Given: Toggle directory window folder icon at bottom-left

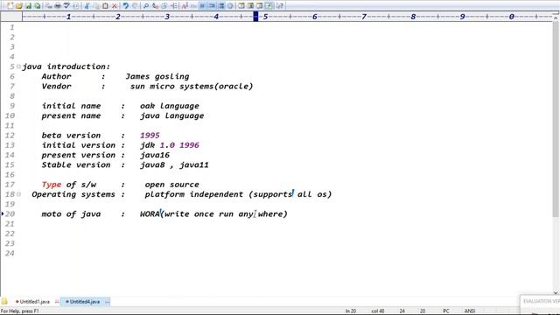Looking at the screenshot, I should (4, 301).
